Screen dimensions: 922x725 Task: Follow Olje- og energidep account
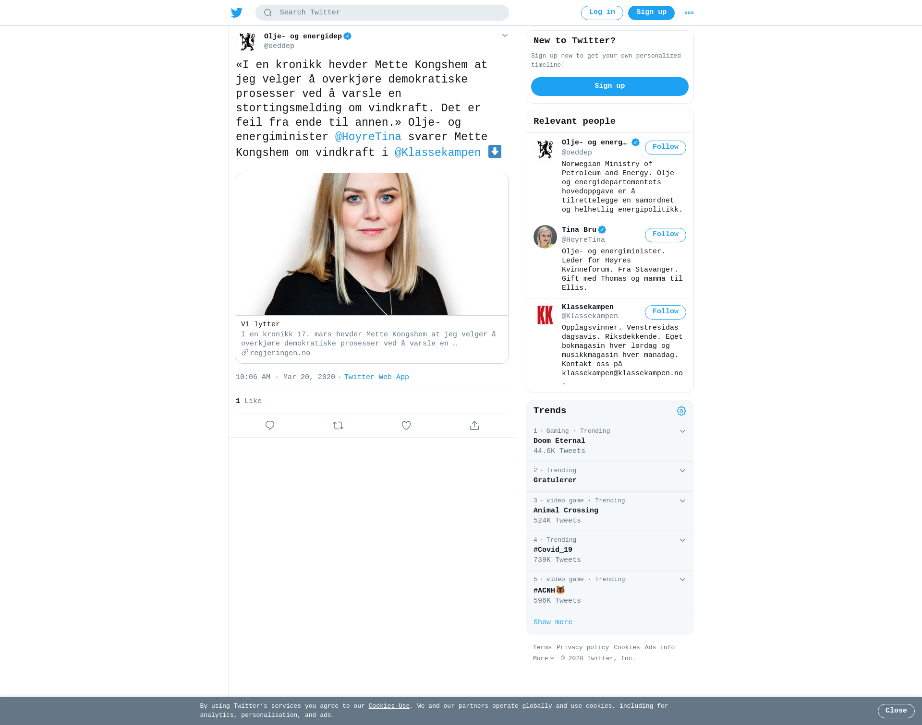tap(666, 148)
